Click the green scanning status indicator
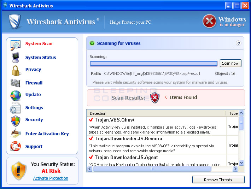The height and width of the screenshot is (189, 251). 92,43
